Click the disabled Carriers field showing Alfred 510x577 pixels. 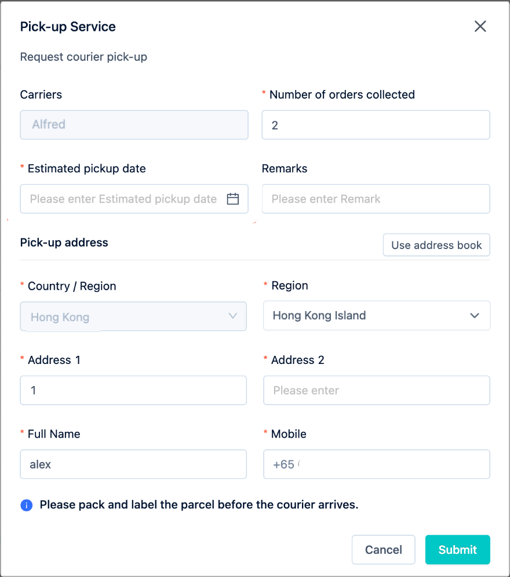click(134, 125)
